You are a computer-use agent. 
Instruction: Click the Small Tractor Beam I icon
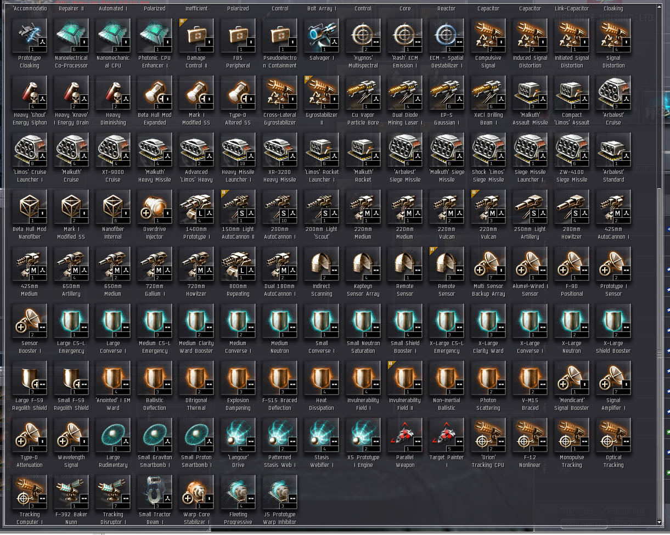tap(155, 493)
